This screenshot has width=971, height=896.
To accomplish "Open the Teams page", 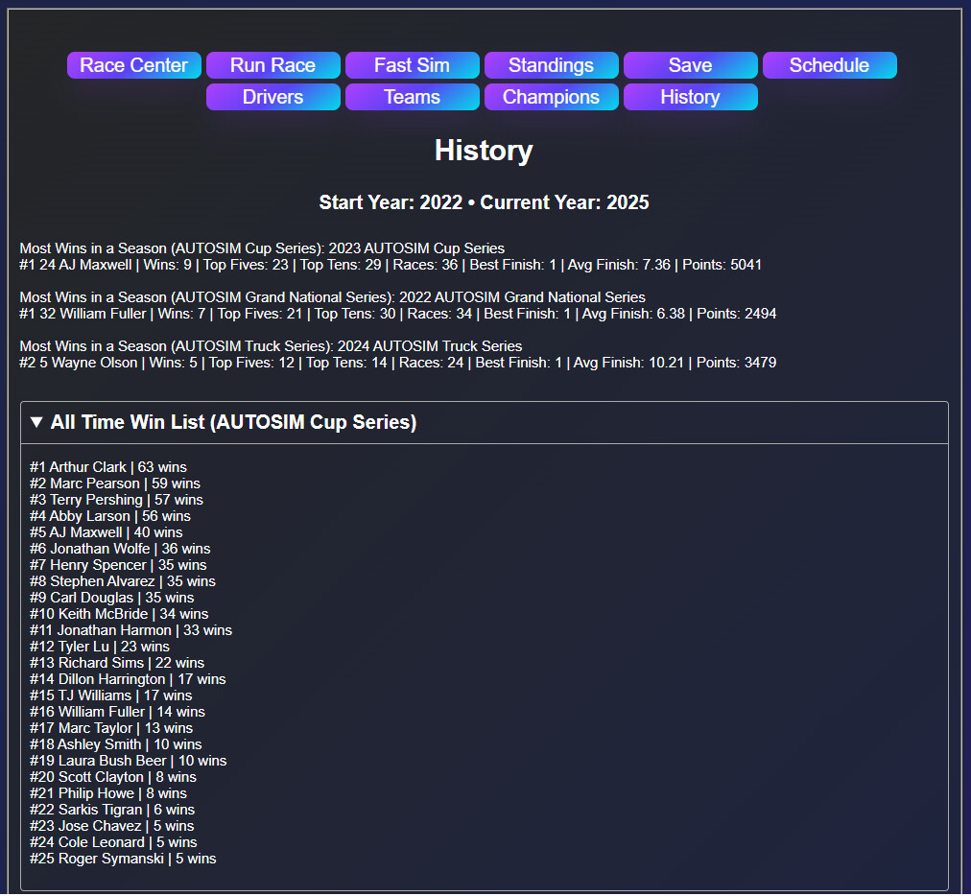I will point(412,96).
